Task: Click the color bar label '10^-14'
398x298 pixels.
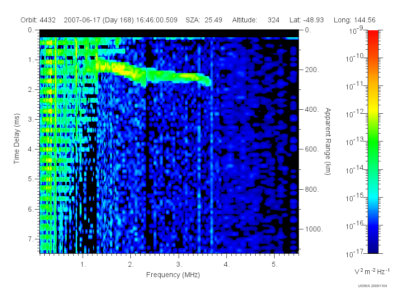Action: (356, 170)
